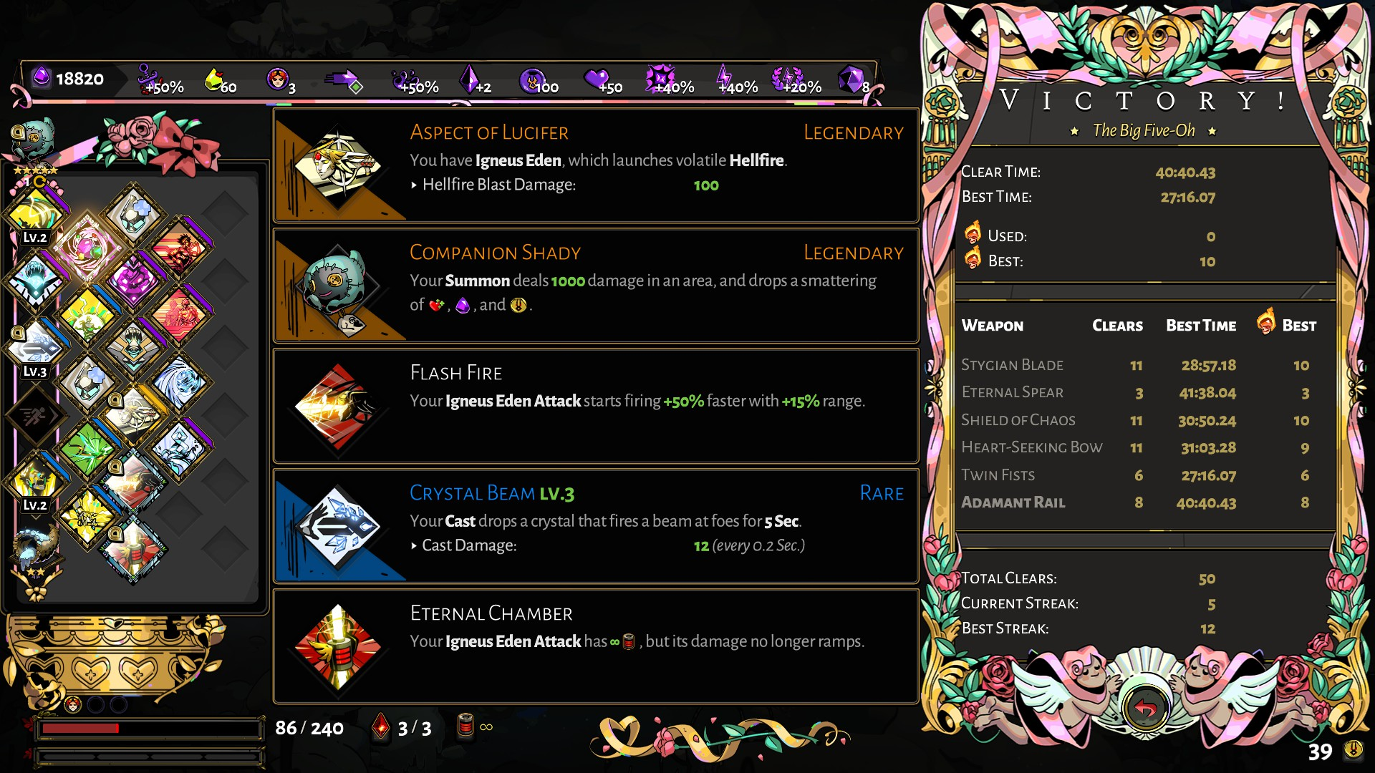Select the Companion Shady keepsake icon
The image size is (1375, 773).
tap(339, 286)
